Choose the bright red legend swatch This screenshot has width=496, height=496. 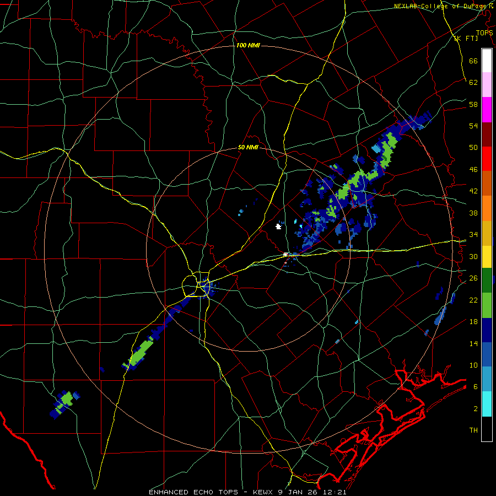pyautogui.click(x=487, y=159)
